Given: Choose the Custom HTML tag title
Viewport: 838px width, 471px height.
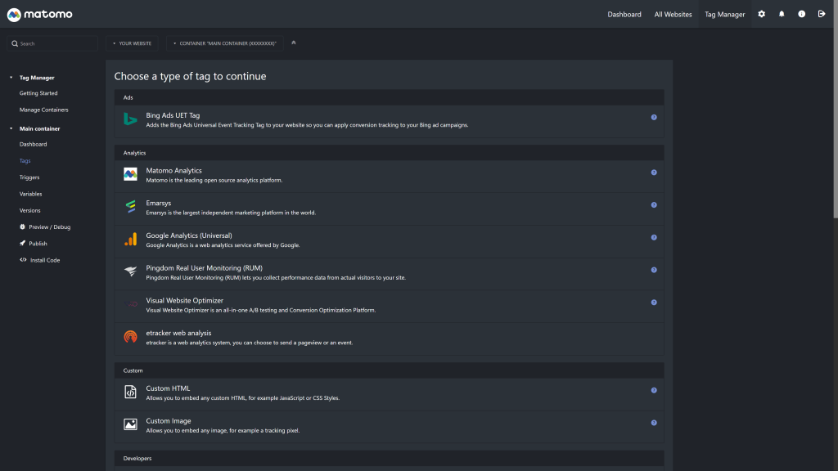Looking at the screenshot, I should [x=168, y=388].
